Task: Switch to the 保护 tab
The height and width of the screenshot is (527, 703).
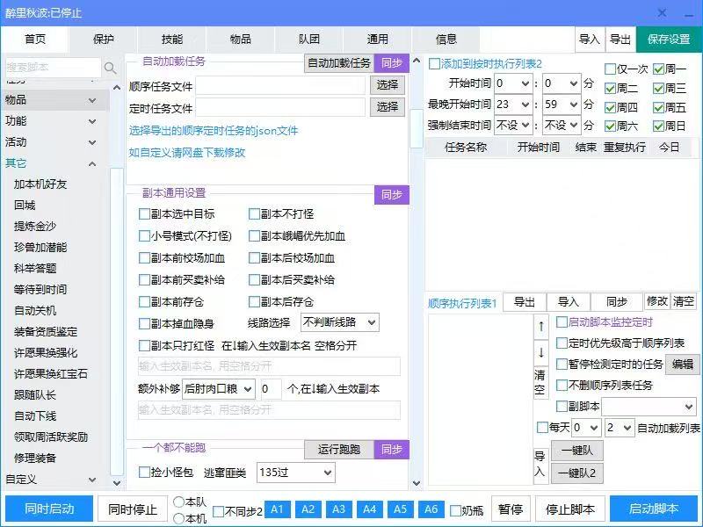Action: 103,40
